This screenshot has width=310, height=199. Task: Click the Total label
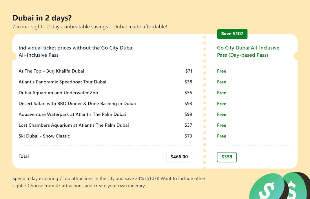(x=24, y=156)
